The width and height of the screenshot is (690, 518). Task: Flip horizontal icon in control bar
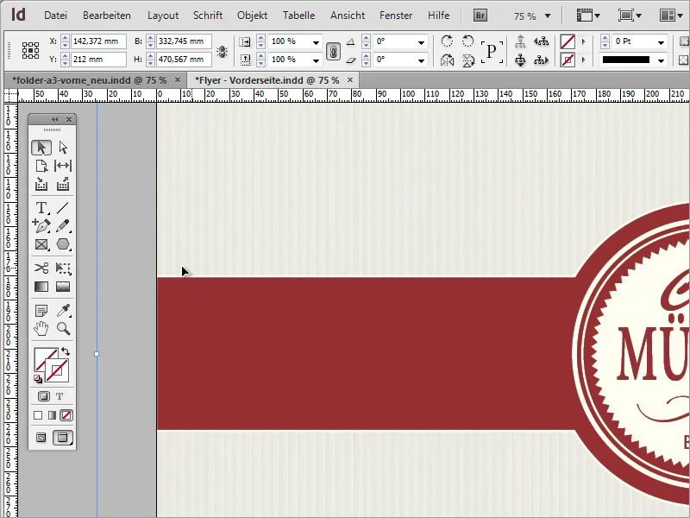tap(447, 60)
